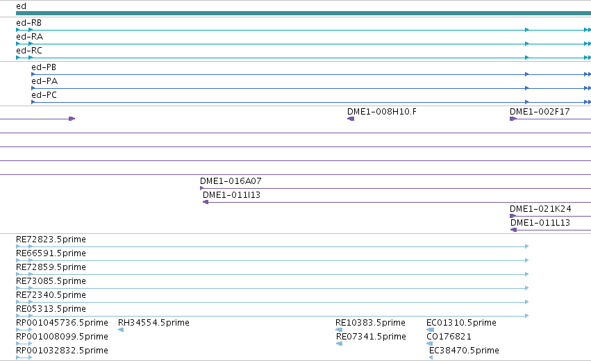
Task: Click the DME1-008H10.F arrow glyph
Action: 351,119
